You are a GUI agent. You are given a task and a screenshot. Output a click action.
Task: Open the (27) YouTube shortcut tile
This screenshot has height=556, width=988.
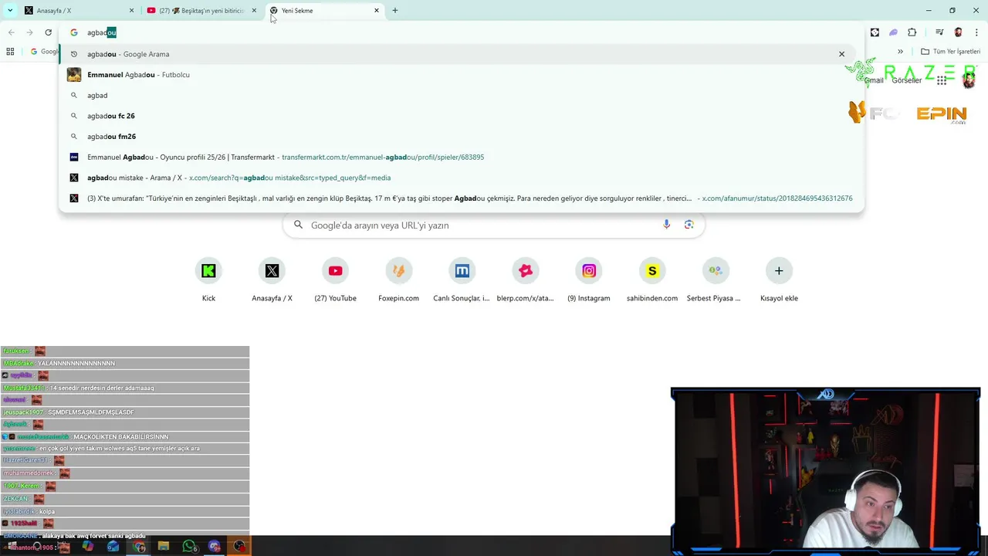[x=335, y=280]
